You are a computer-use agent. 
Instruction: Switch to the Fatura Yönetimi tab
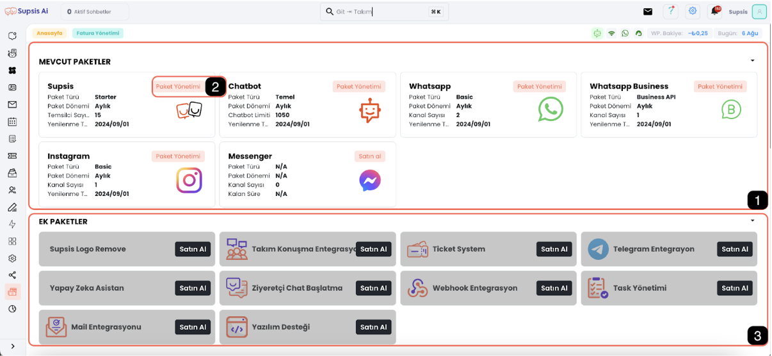point(97,33)
